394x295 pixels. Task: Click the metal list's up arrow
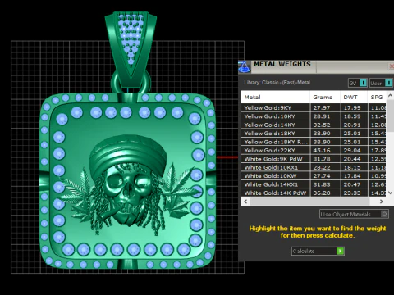coord(390,96)
